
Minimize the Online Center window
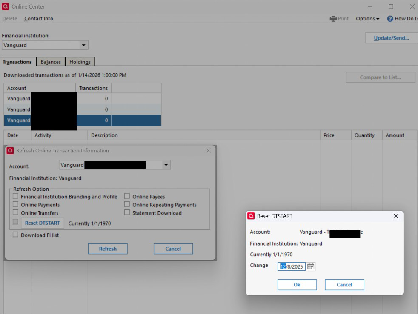370,6
